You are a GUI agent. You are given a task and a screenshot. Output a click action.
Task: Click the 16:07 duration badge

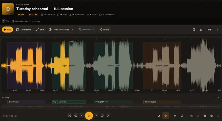coord(21,14)
